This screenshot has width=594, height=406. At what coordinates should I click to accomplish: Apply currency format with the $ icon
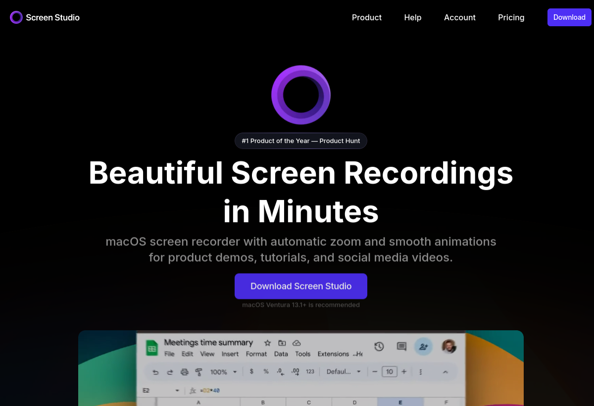click(x=251, y=371)
